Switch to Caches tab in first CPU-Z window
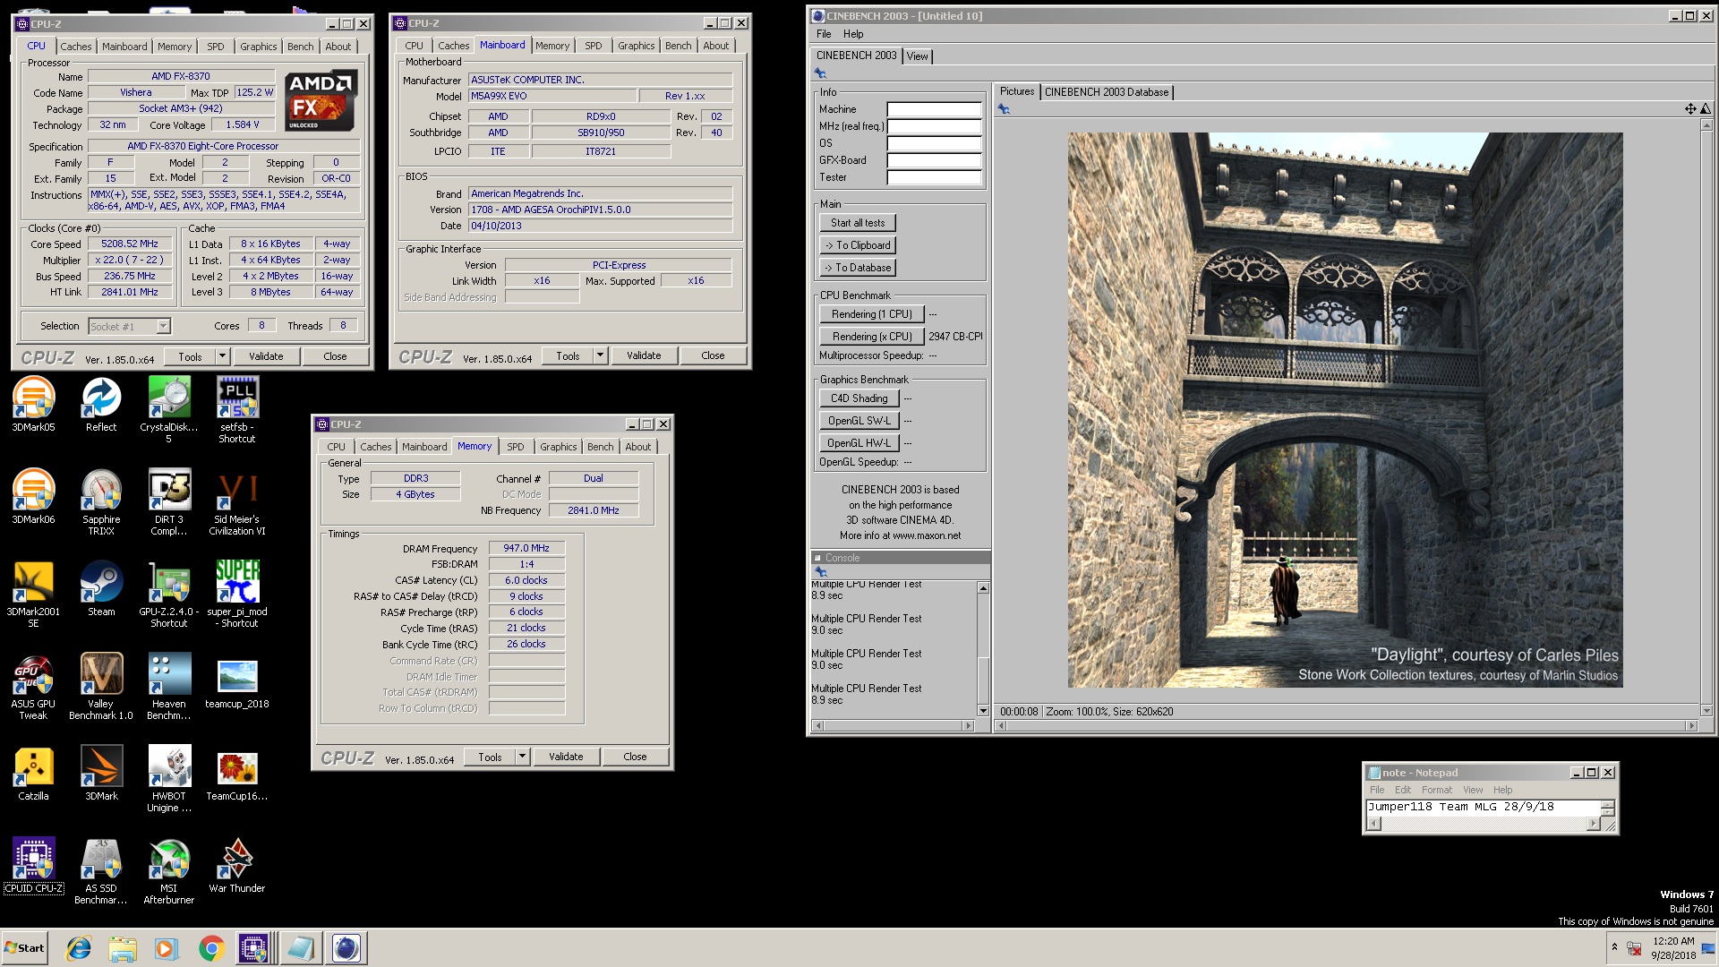This screenshot has height=967, width=1719. click(76, 47)
